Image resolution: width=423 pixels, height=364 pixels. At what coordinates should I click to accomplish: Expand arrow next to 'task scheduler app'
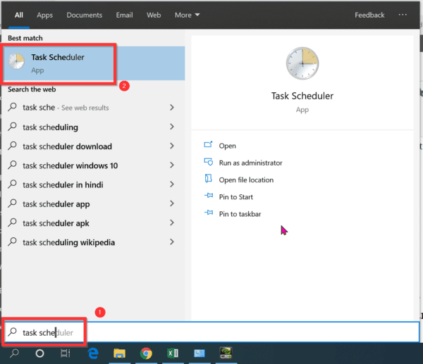(172, 203)
